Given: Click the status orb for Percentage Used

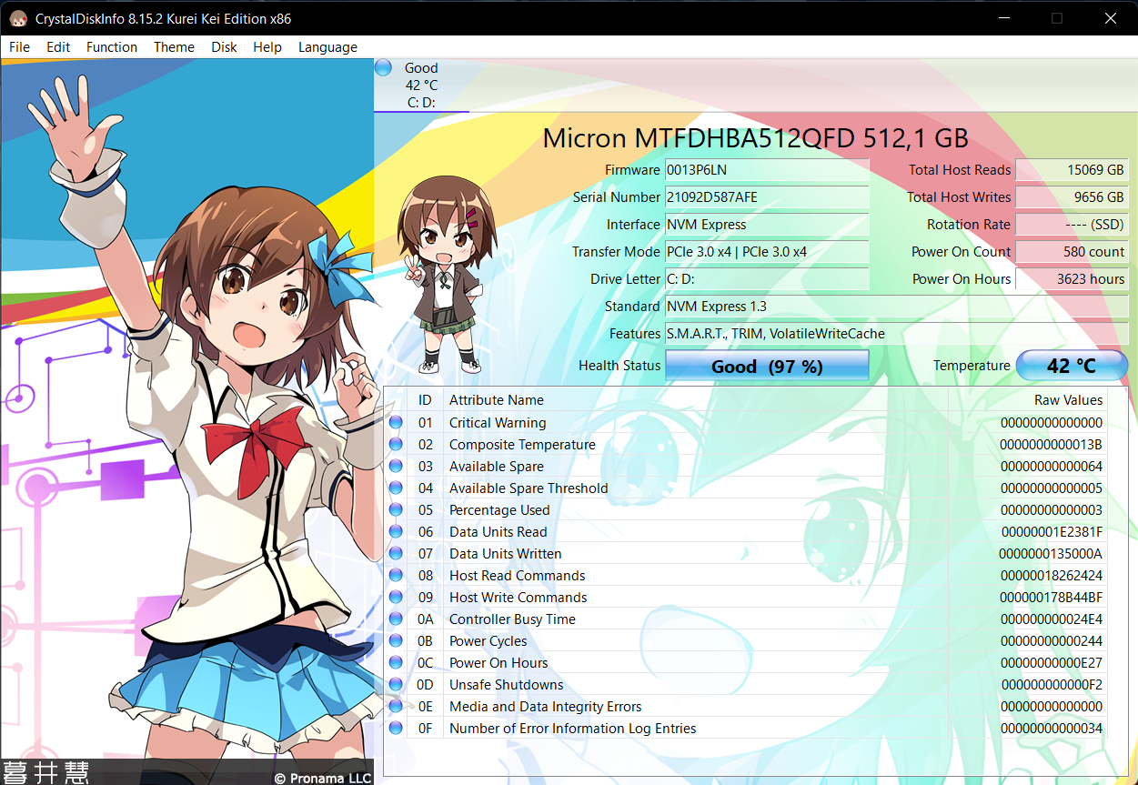Looking at the screenshot, I should coord(396,510).
